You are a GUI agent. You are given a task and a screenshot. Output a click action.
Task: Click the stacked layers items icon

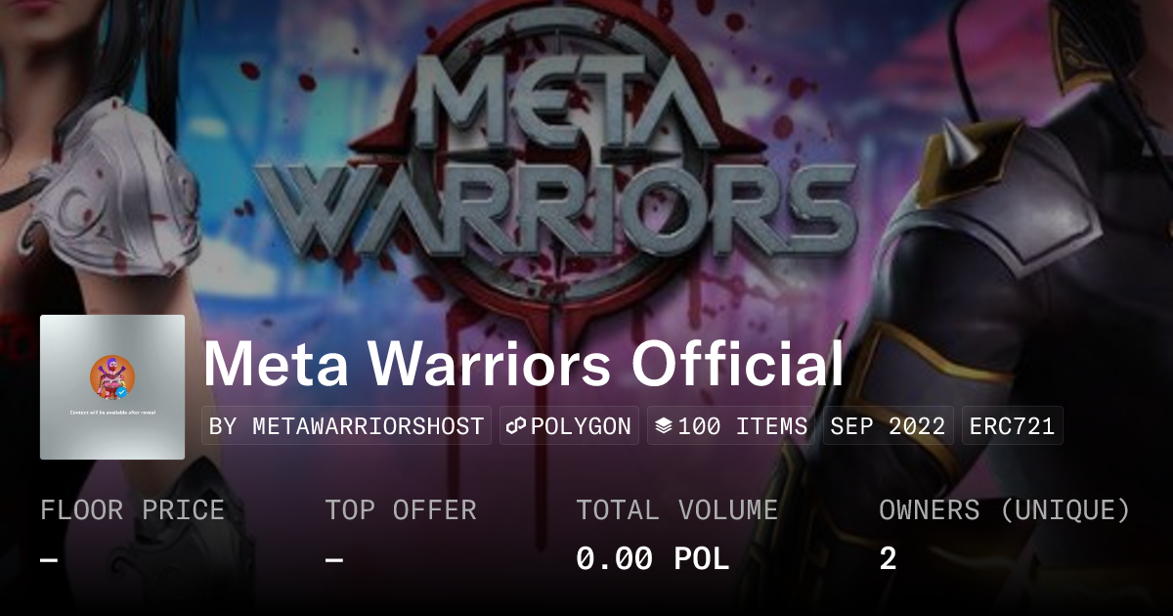click(x=664, y=426)
